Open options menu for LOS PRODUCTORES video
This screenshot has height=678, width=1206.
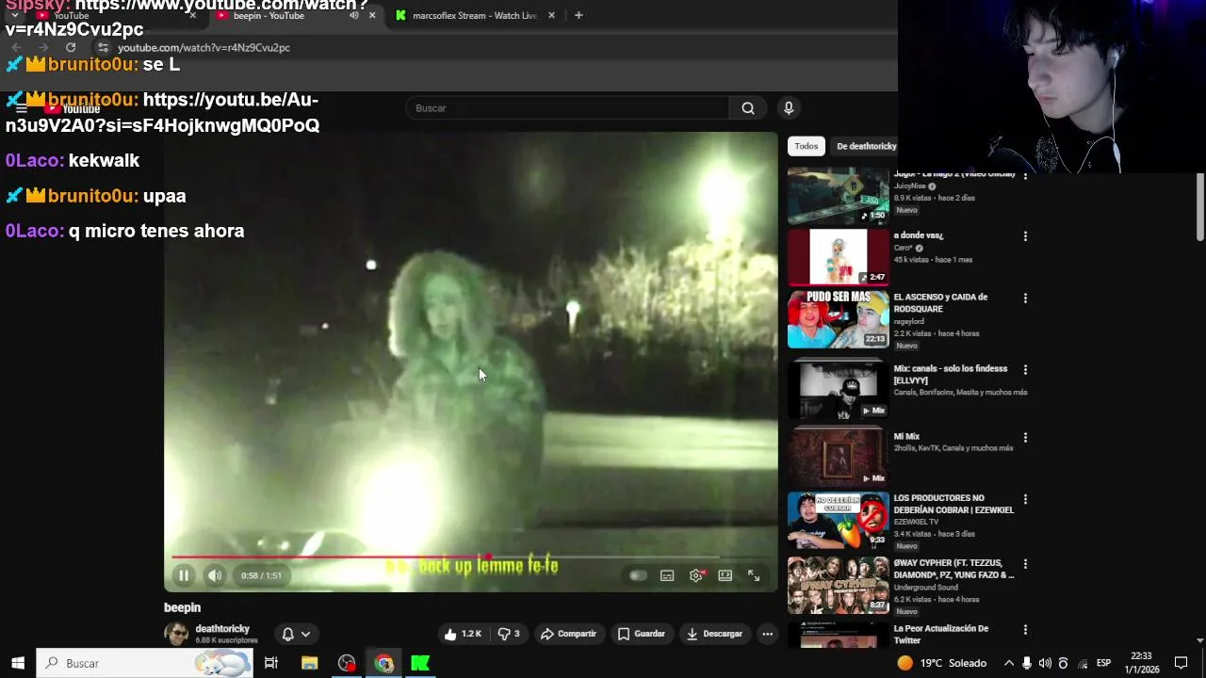tap(1025, 499)
